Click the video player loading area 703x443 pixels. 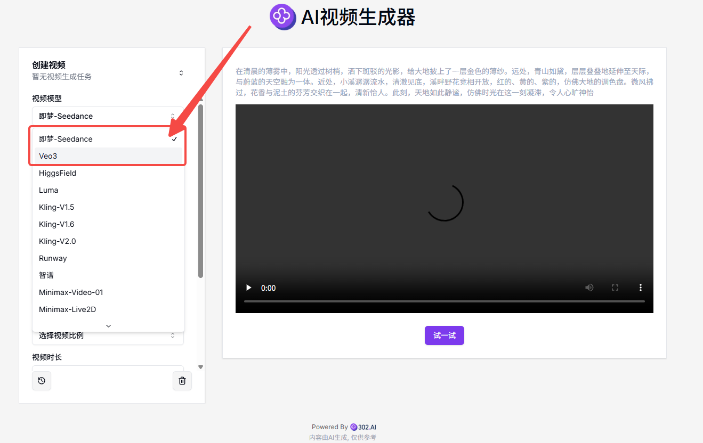(x=445, y=202)
